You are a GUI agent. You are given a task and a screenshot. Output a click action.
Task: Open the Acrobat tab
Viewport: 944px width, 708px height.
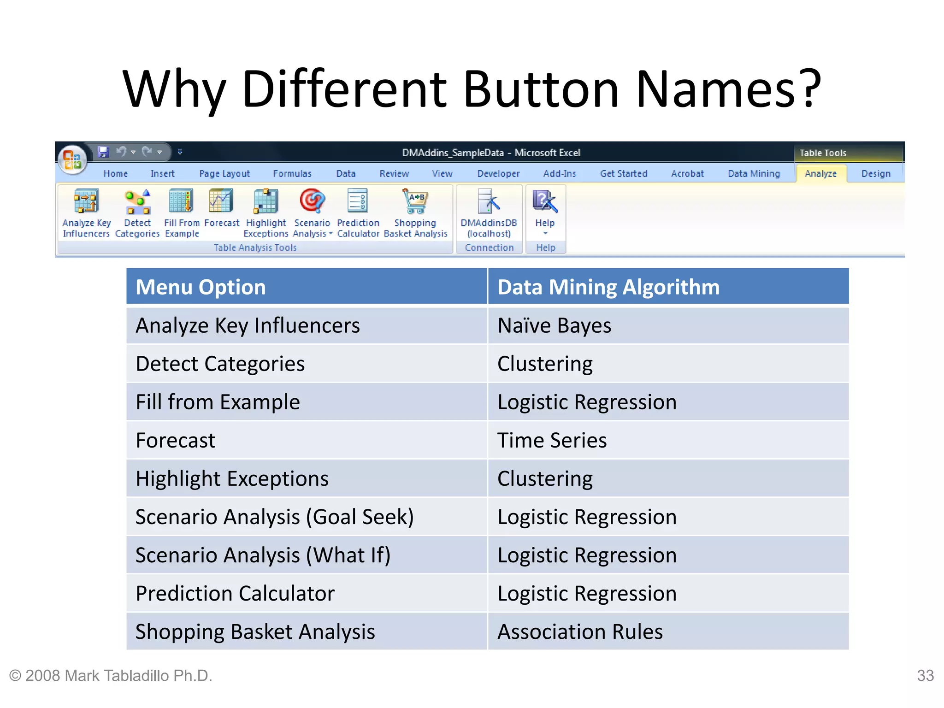(687, 174)
